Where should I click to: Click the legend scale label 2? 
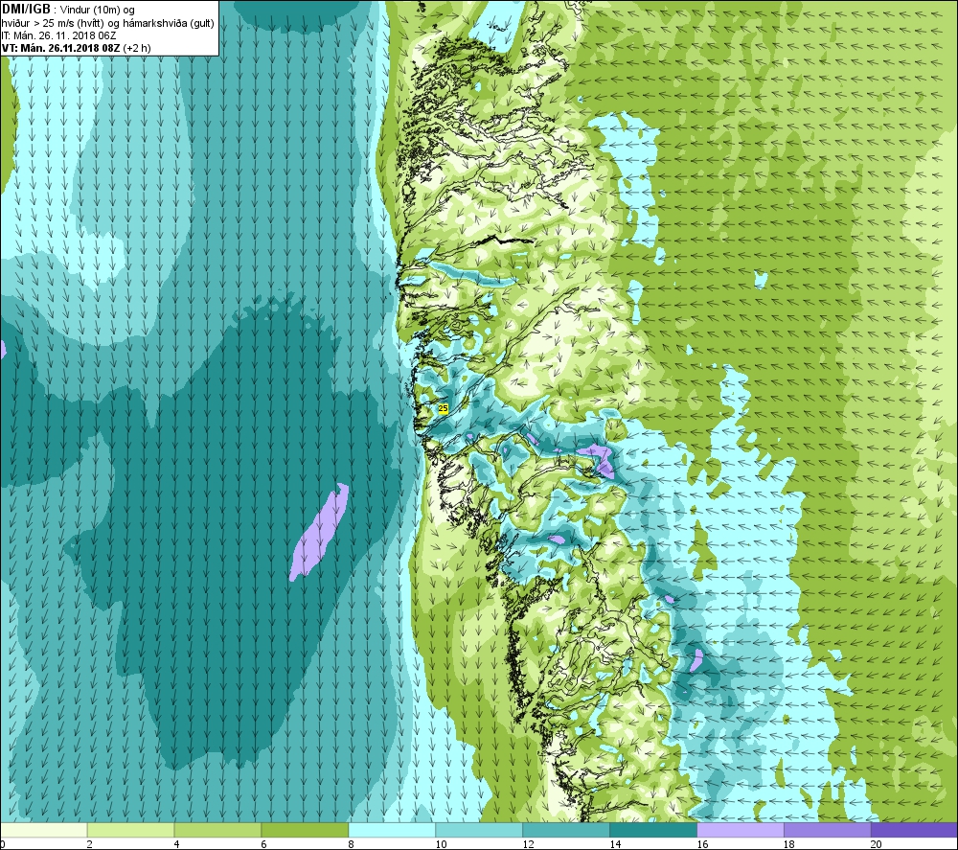[90, 844]
